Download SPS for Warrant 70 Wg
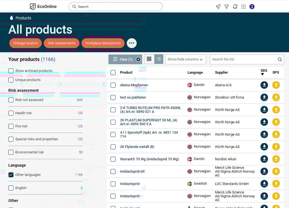Screen dimensions: 289x208 (276, 159)
